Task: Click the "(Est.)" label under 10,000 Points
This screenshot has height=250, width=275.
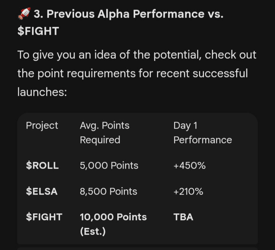Action: (x=92, y=231)
